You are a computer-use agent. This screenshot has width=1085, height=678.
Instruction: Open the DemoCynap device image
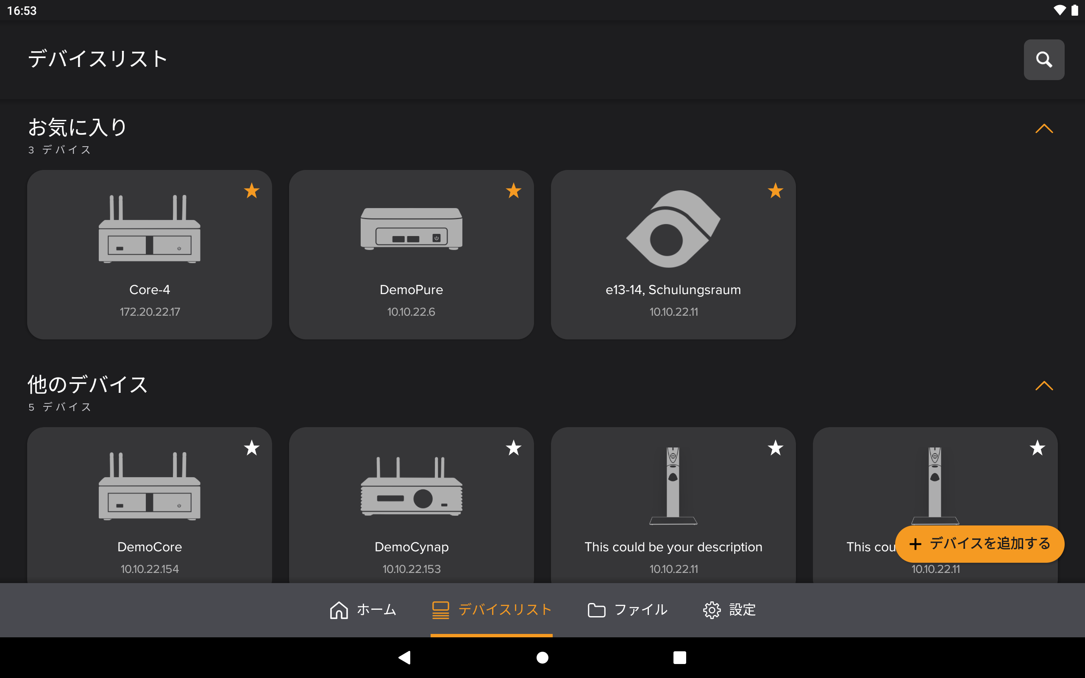pyautogui.click(x=411, y=486)
